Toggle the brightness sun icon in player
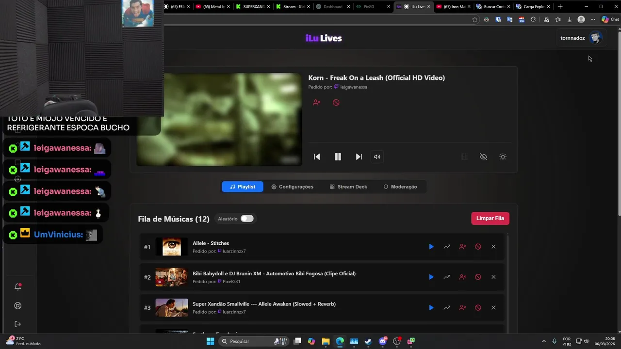 (x=503, y=157)
